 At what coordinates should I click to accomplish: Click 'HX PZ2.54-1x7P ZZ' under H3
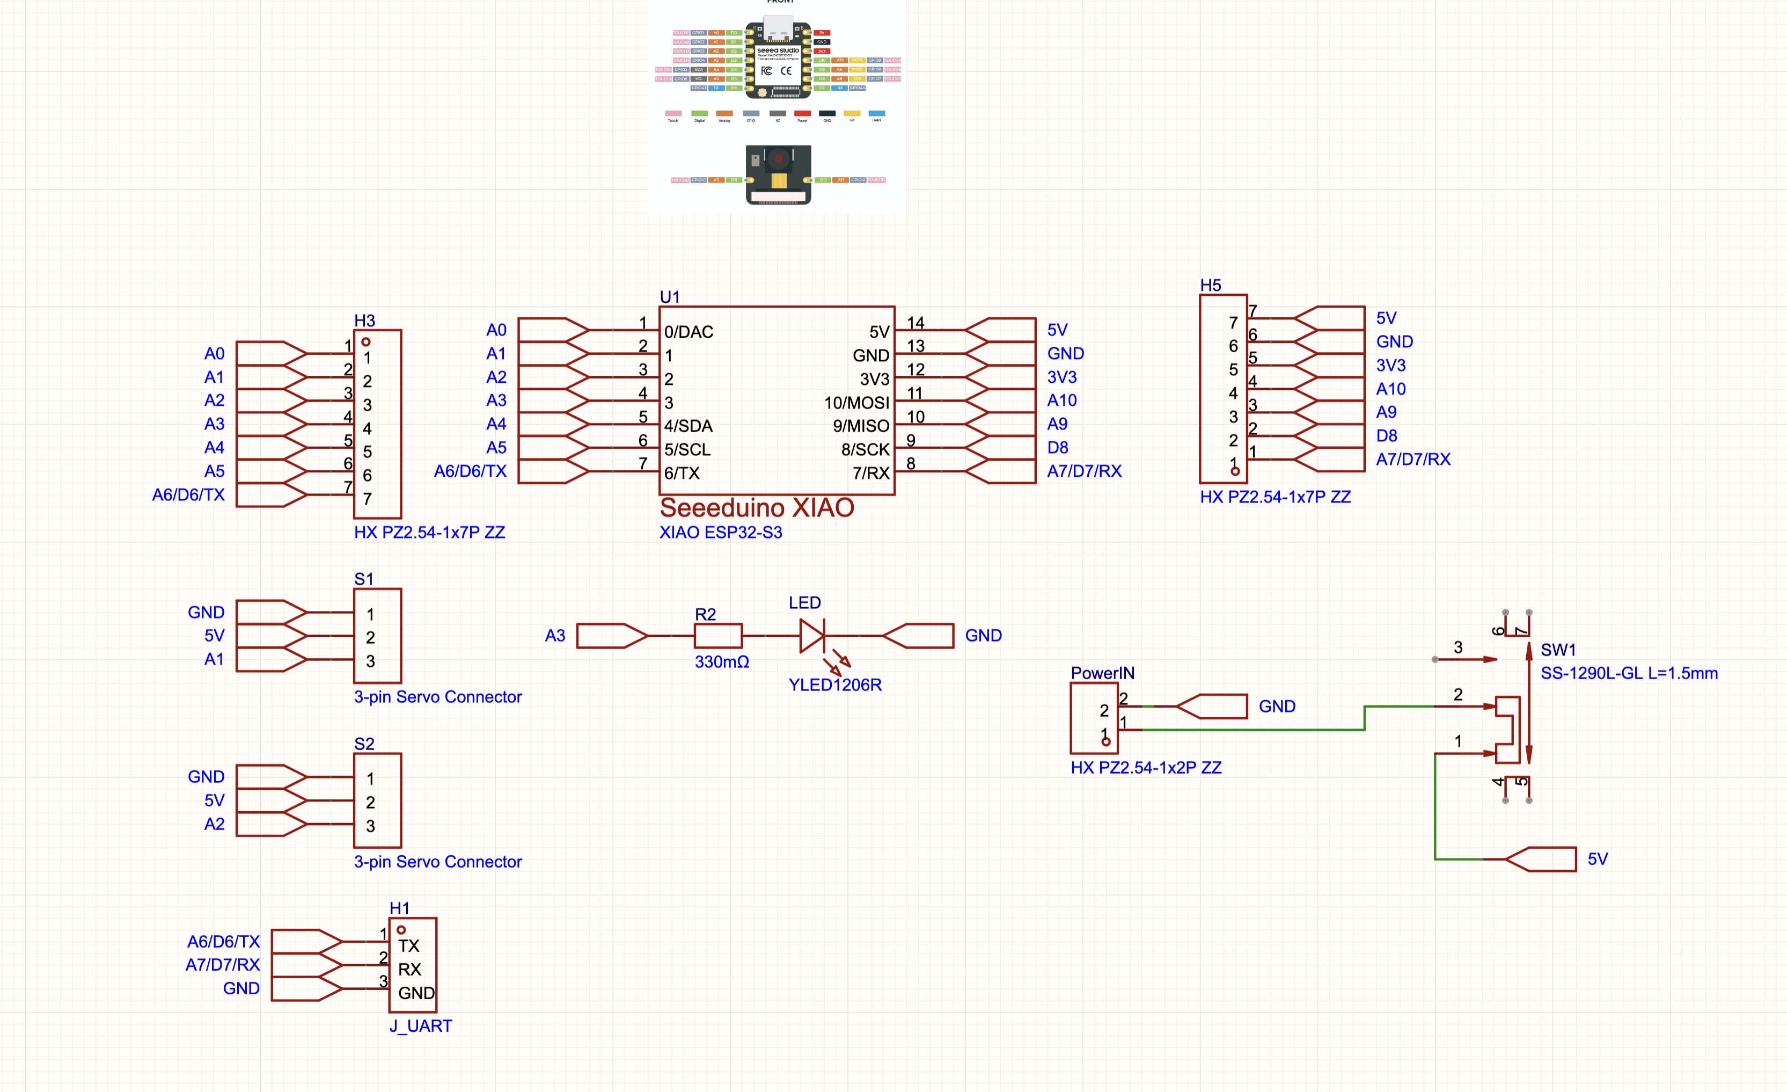click(x=429, y=533)
